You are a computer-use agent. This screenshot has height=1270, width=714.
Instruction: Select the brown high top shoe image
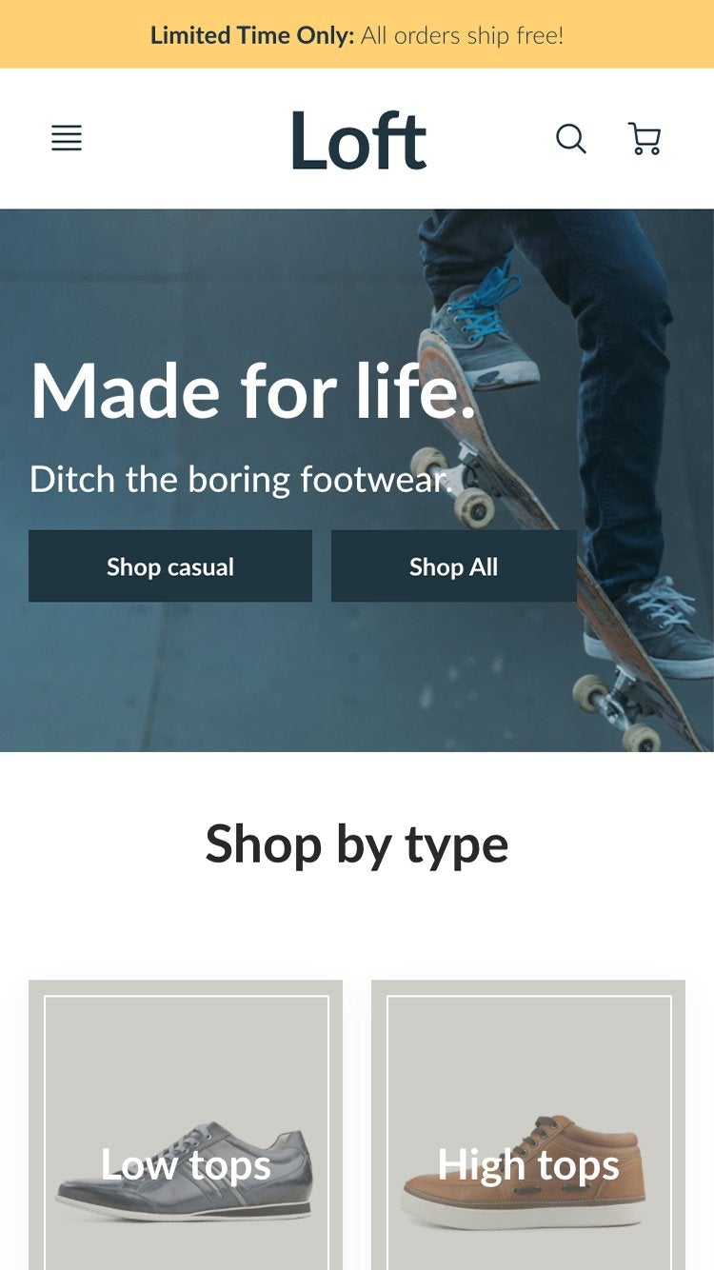524,1173
